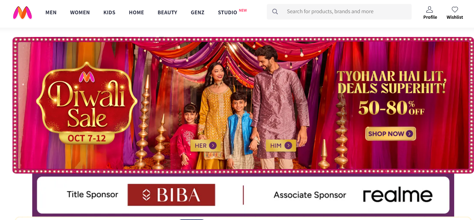Select the HOME category
Image resolution: width=474 pixels, height=220 pixels.
[x=136, y=12]
